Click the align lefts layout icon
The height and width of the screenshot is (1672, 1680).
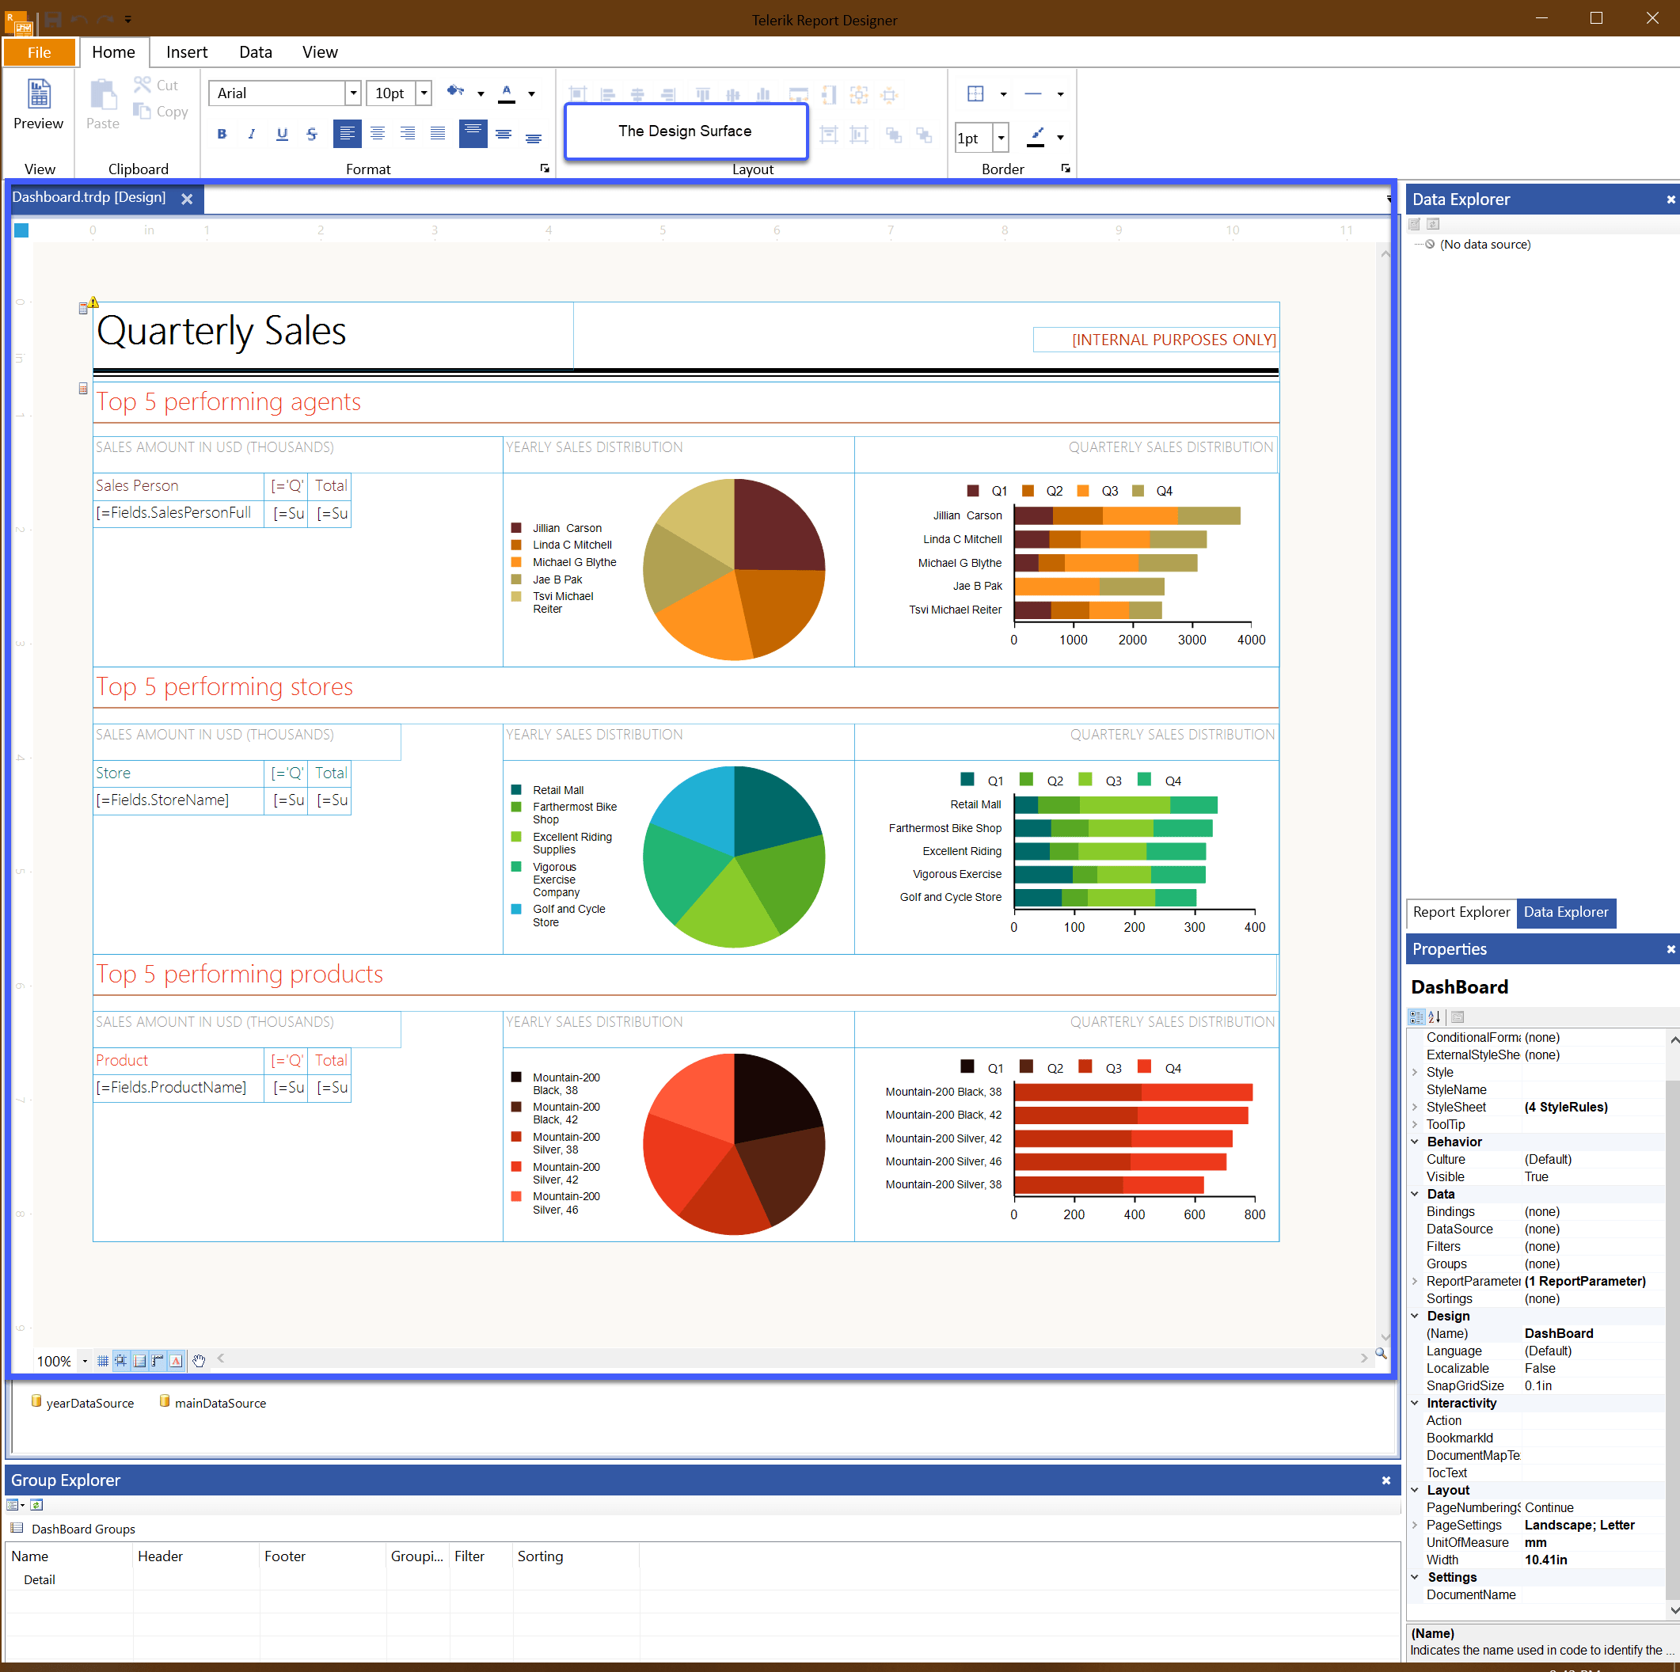608,94
